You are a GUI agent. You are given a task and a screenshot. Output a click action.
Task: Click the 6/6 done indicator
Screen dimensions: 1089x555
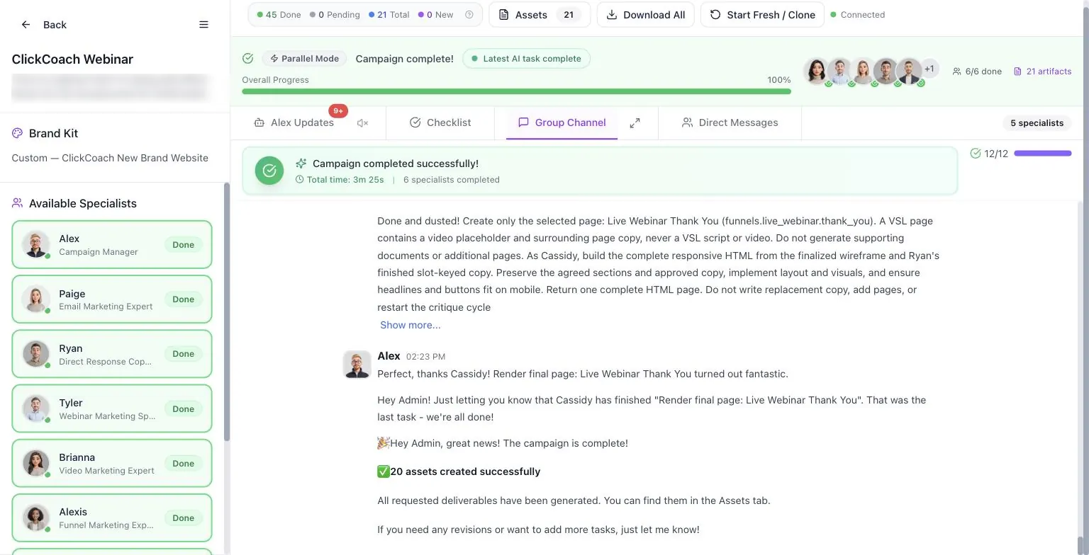(x=977, y=71)
